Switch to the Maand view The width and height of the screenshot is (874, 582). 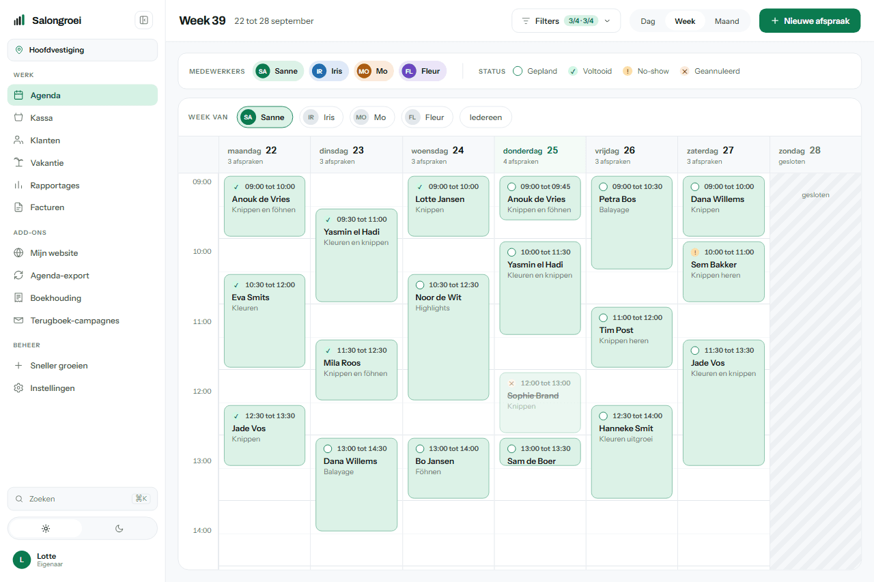[727, 21]
